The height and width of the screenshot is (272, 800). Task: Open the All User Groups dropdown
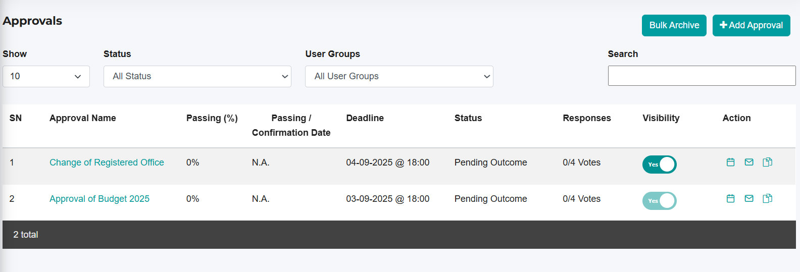point(399,76)
